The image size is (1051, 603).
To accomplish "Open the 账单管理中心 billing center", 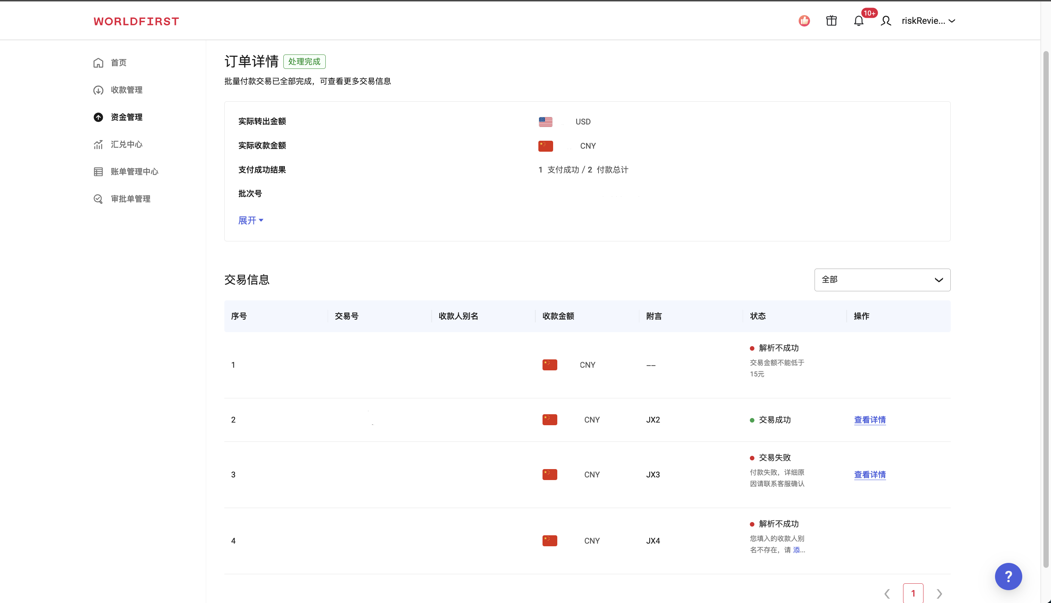I will pyautogui.click(x=134, y=171).
